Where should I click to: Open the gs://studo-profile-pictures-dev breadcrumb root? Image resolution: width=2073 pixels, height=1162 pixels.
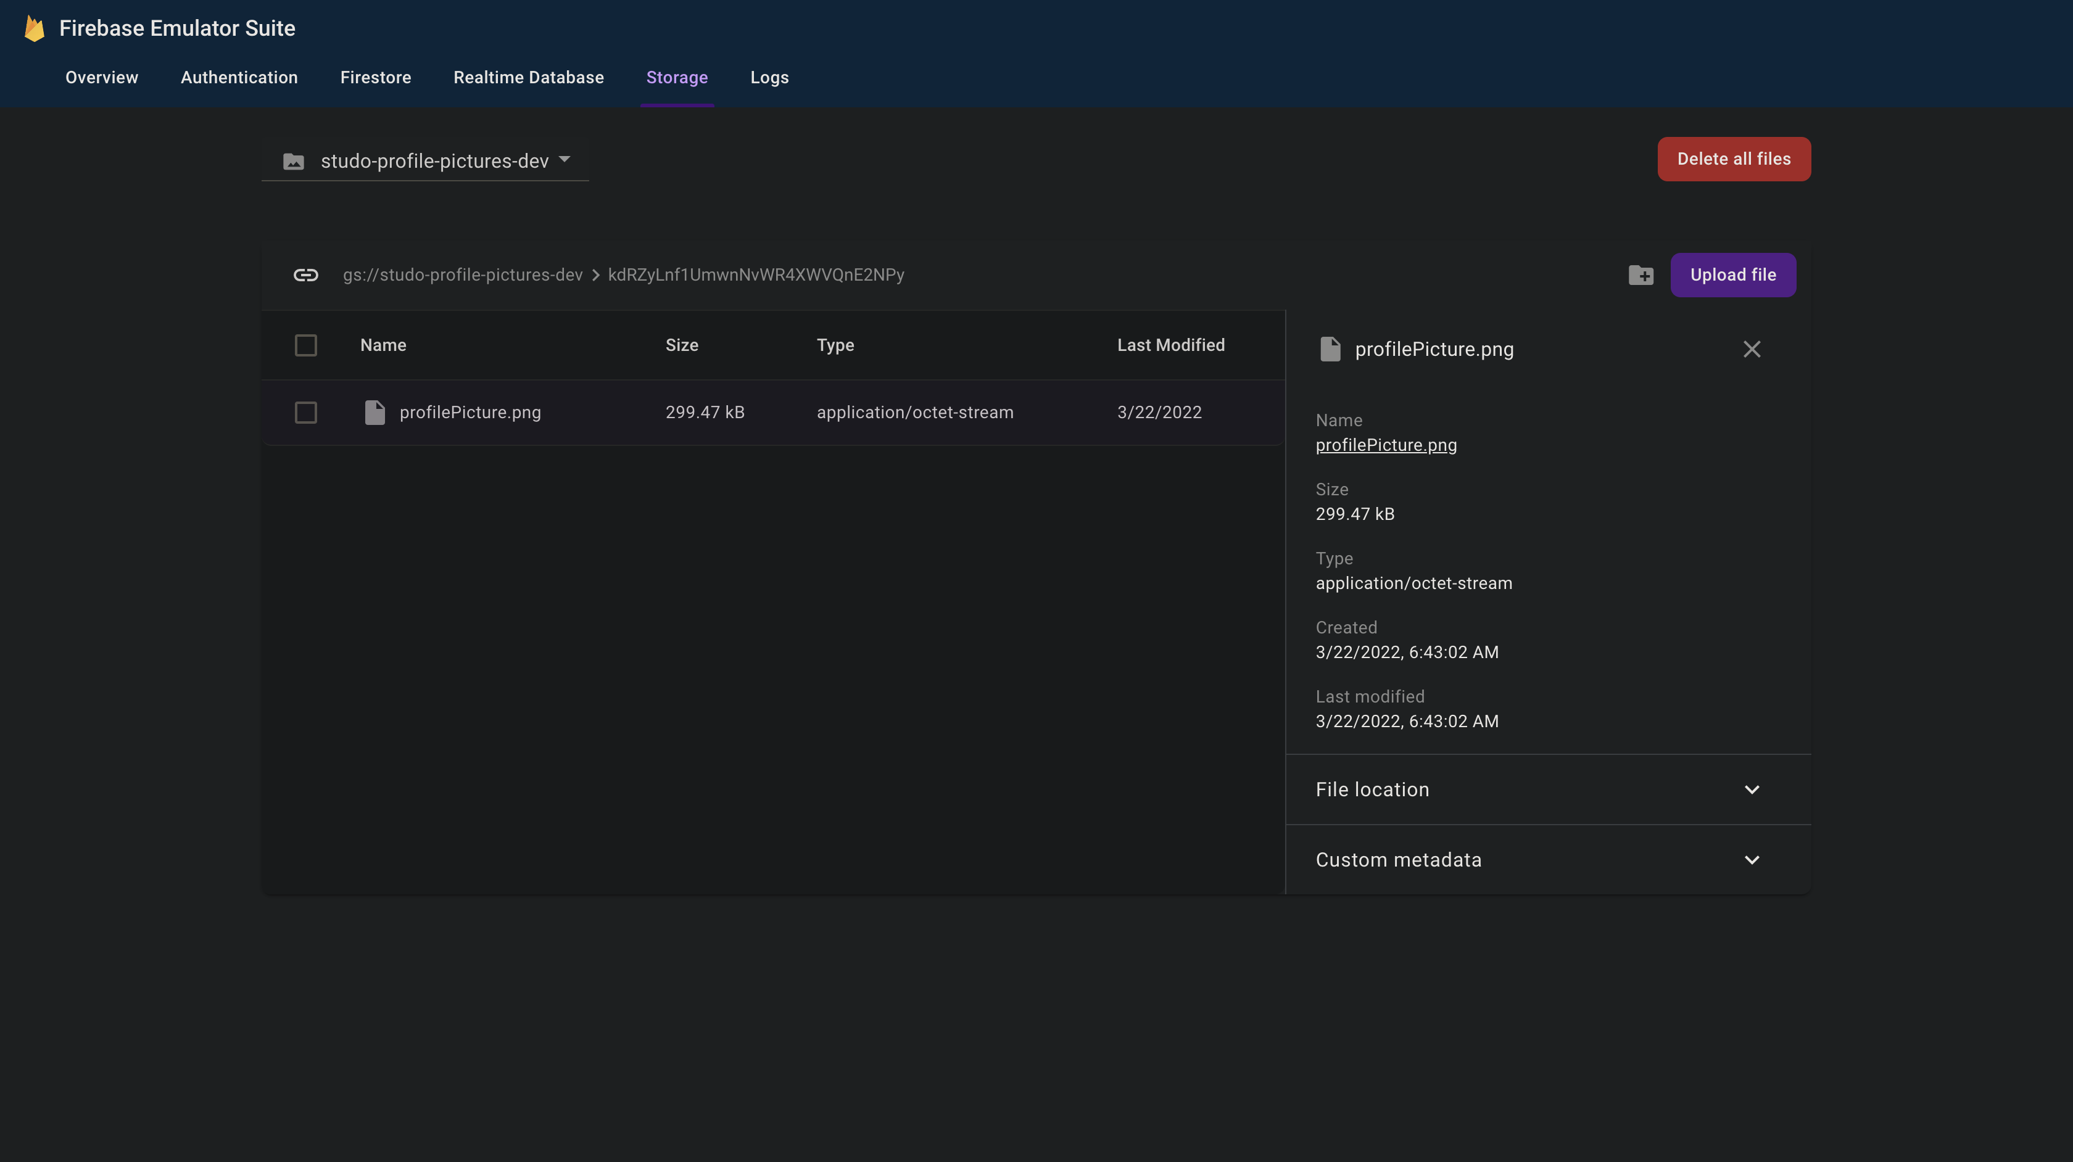pyautogui.click(x=463, y=274)
